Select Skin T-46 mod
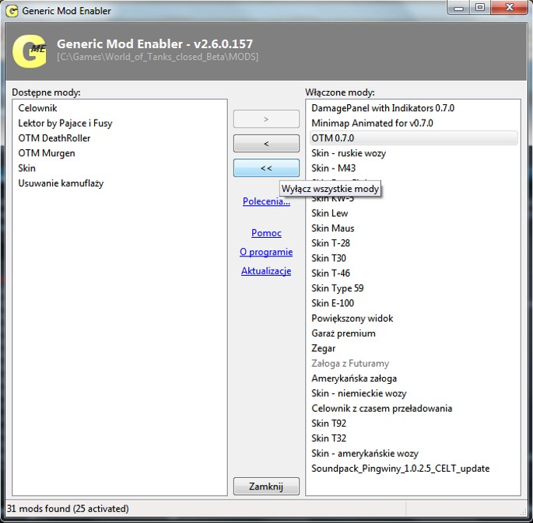The height and width of the screenshot is (523, 533). pos(331,273)
